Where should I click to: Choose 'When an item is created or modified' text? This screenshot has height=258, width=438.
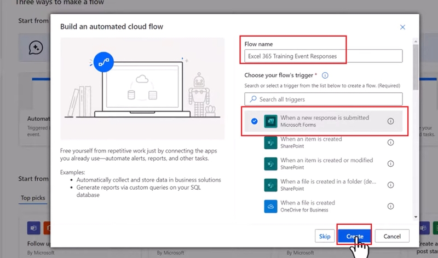326,160
